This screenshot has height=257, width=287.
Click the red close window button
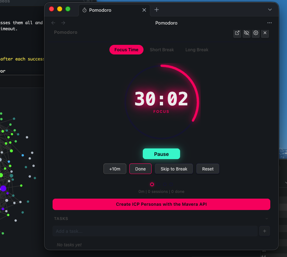(x=52, y=9)
